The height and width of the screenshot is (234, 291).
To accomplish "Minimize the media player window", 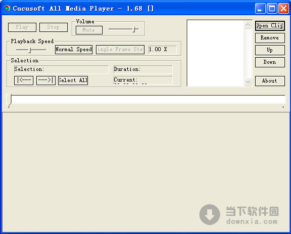I will (x=260, y=9).
